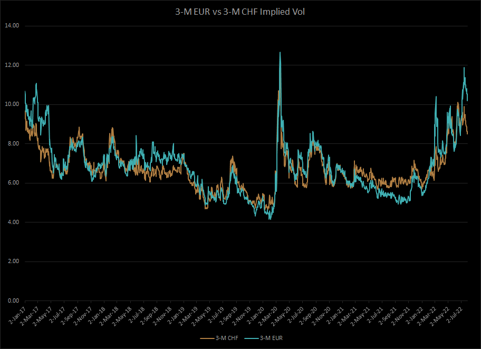
Task: Click the chart title '3-M EUR vs 3-M CHF Implied Vol'
Action: point(240,11)
